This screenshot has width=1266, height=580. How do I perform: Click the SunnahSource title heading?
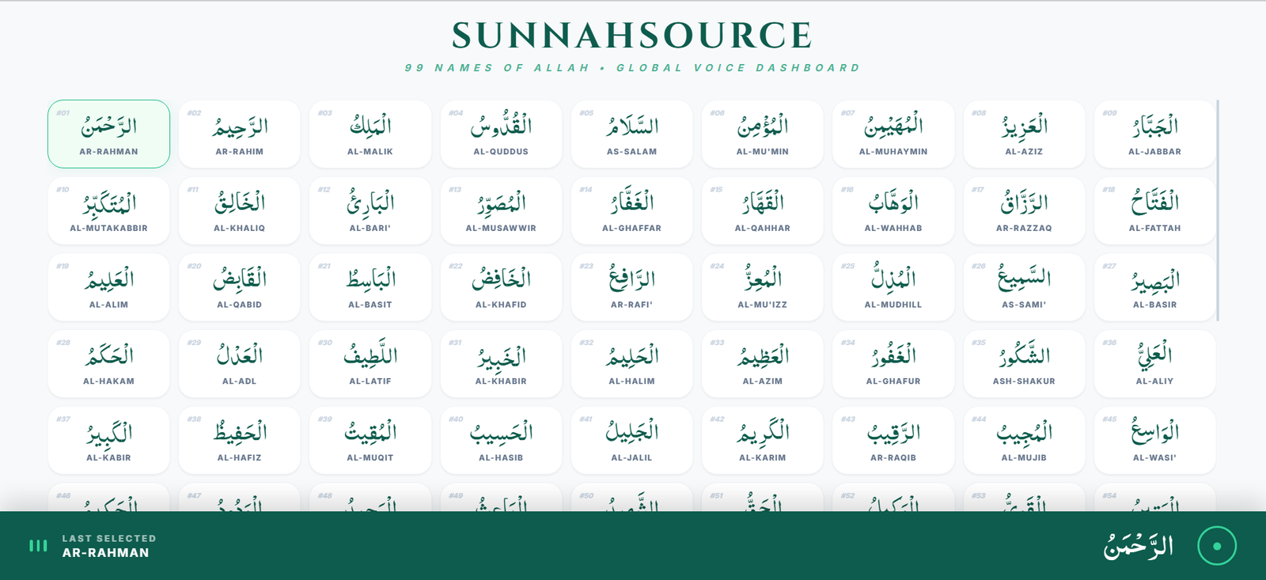[x=632, y=36]
